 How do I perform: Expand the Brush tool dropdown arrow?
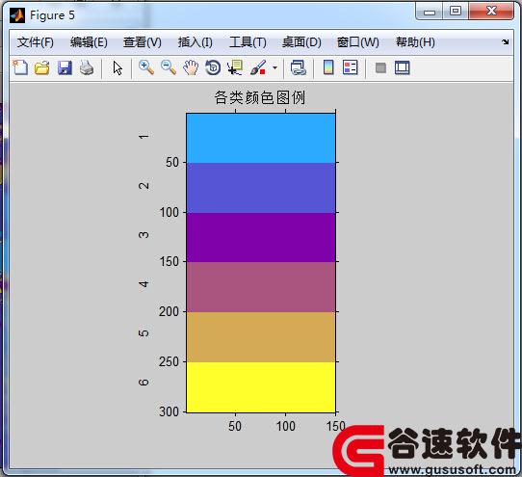pos(275,67)
